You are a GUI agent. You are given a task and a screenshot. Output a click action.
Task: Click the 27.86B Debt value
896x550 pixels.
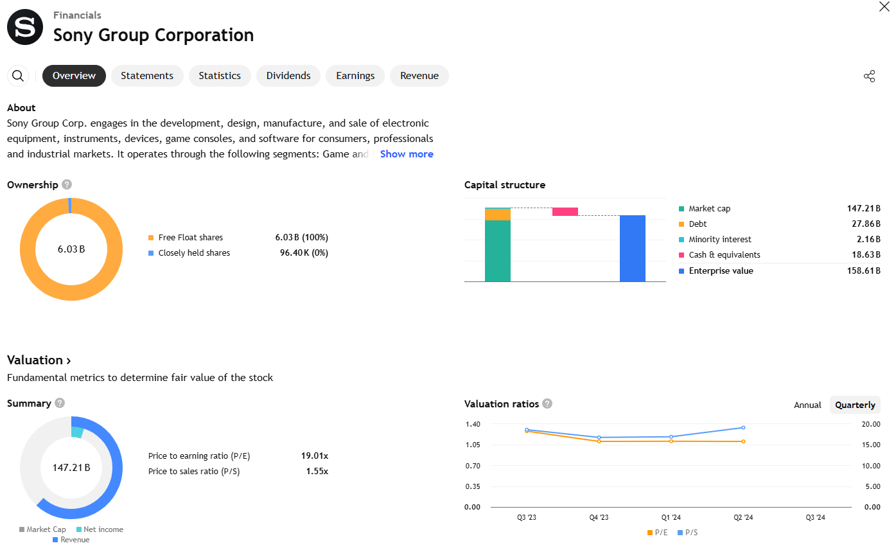(x=866, y=224)
